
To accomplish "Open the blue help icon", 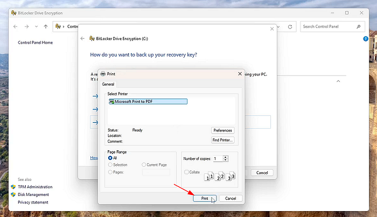I will (x=366, y=39).
